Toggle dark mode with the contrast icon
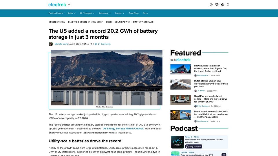The width and height of the screenshot is (278, 156). (x=222, y=5)
